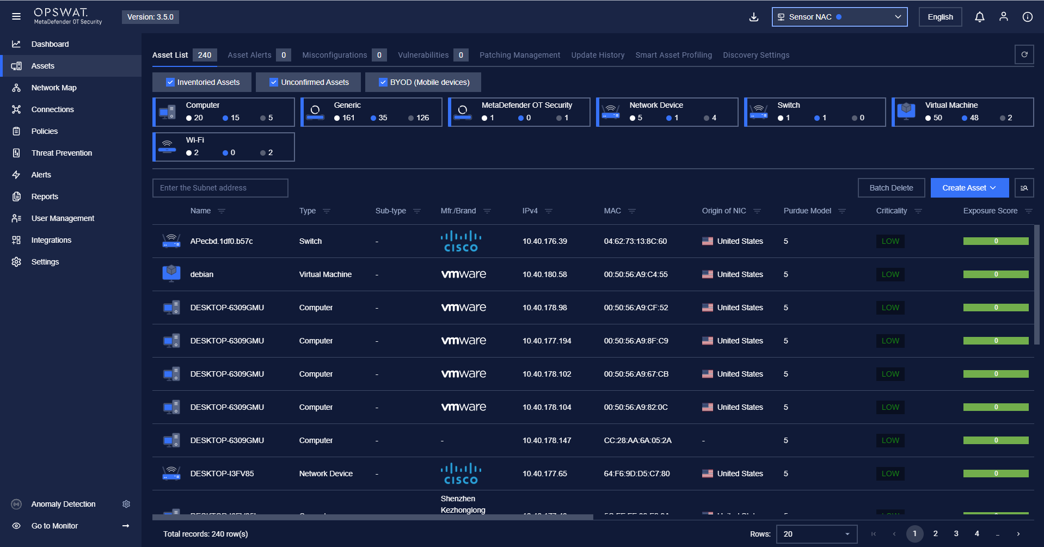Click the refresh icon on asset list
Image resolution: width=1044 pixels, height=547 pixels.
1024,54
